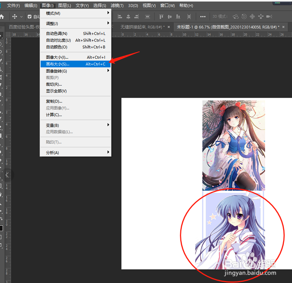Screen dimensions: 292x283
Task: Click the 3D video camera zoom icon
Action: (269, 17)
